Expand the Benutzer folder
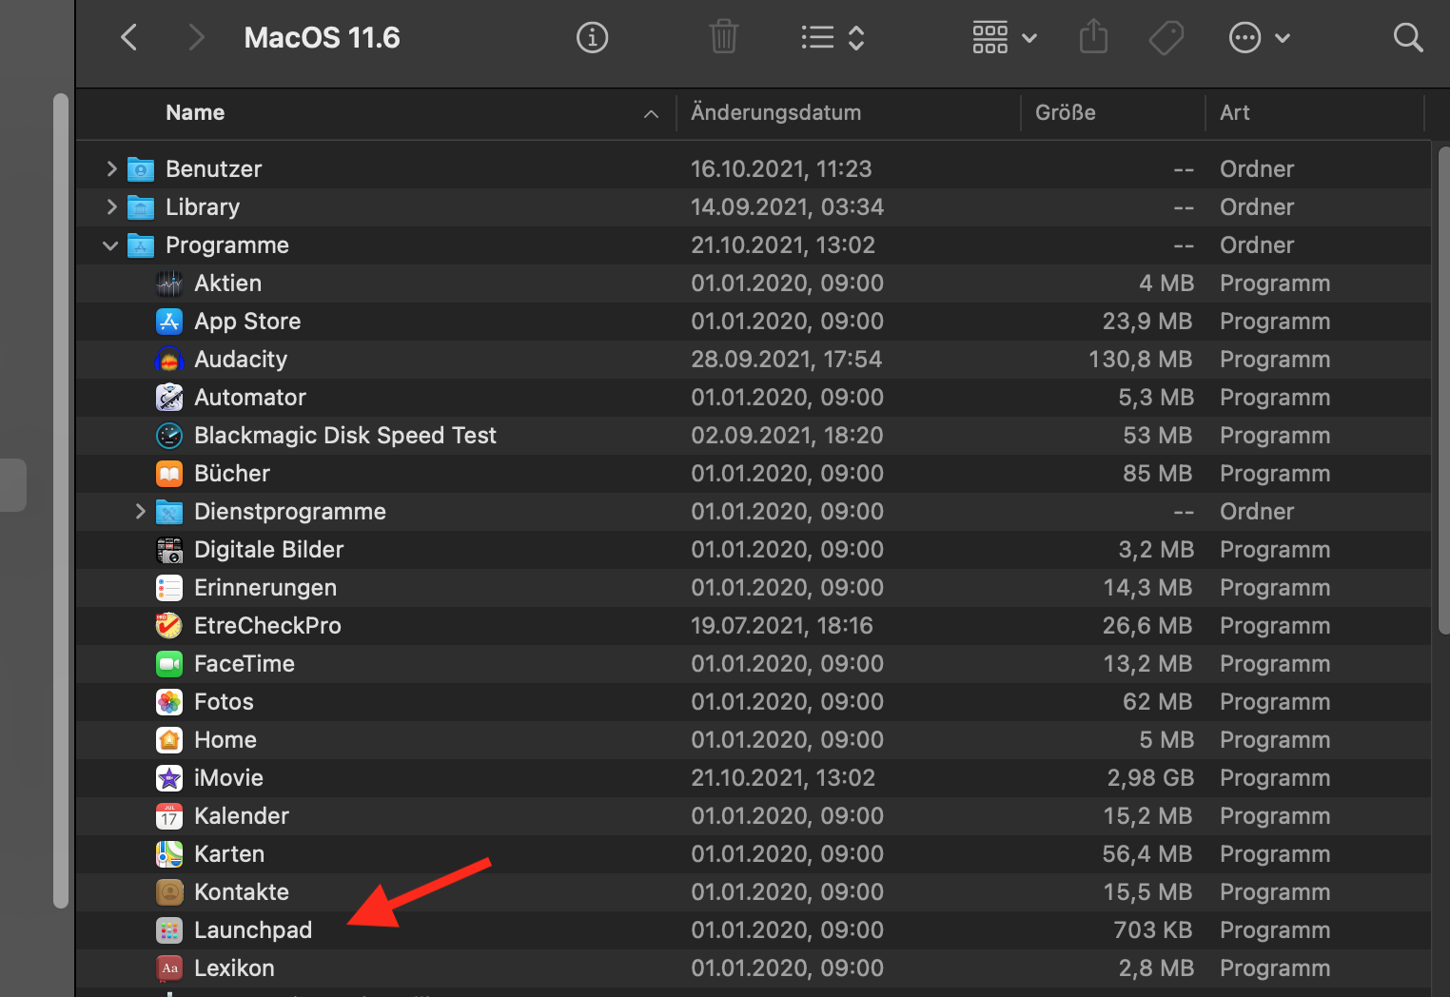 [x=111, y=169]
